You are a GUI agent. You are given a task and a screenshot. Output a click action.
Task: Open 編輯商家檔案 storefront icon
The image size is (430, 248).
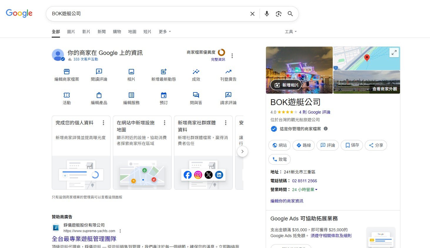tap(67, 72)
